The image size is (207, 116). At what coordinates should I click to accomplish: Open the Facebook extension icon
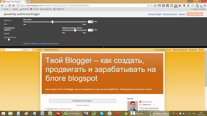(168, 5)
